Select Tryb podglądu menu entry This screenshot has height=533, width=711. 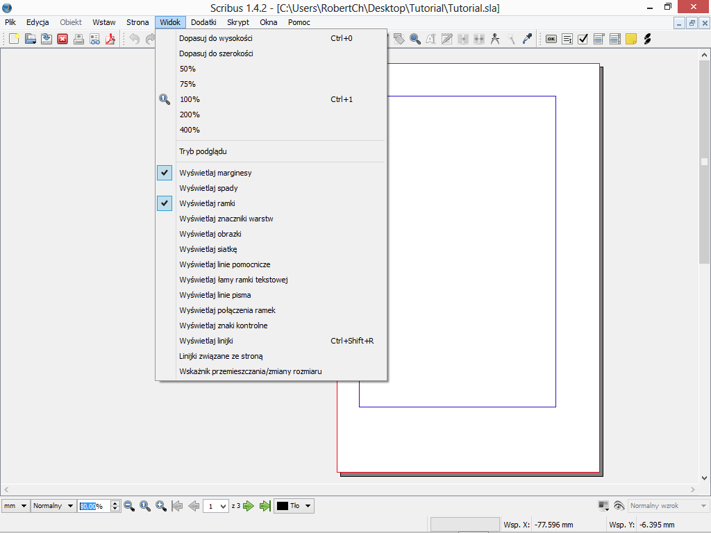(x=203, y=151)
